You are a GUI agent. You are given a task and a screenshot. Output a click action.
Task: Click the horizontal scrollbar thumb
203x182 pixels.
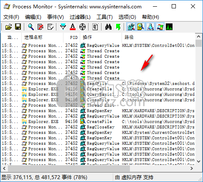click(x=69, y=168)
